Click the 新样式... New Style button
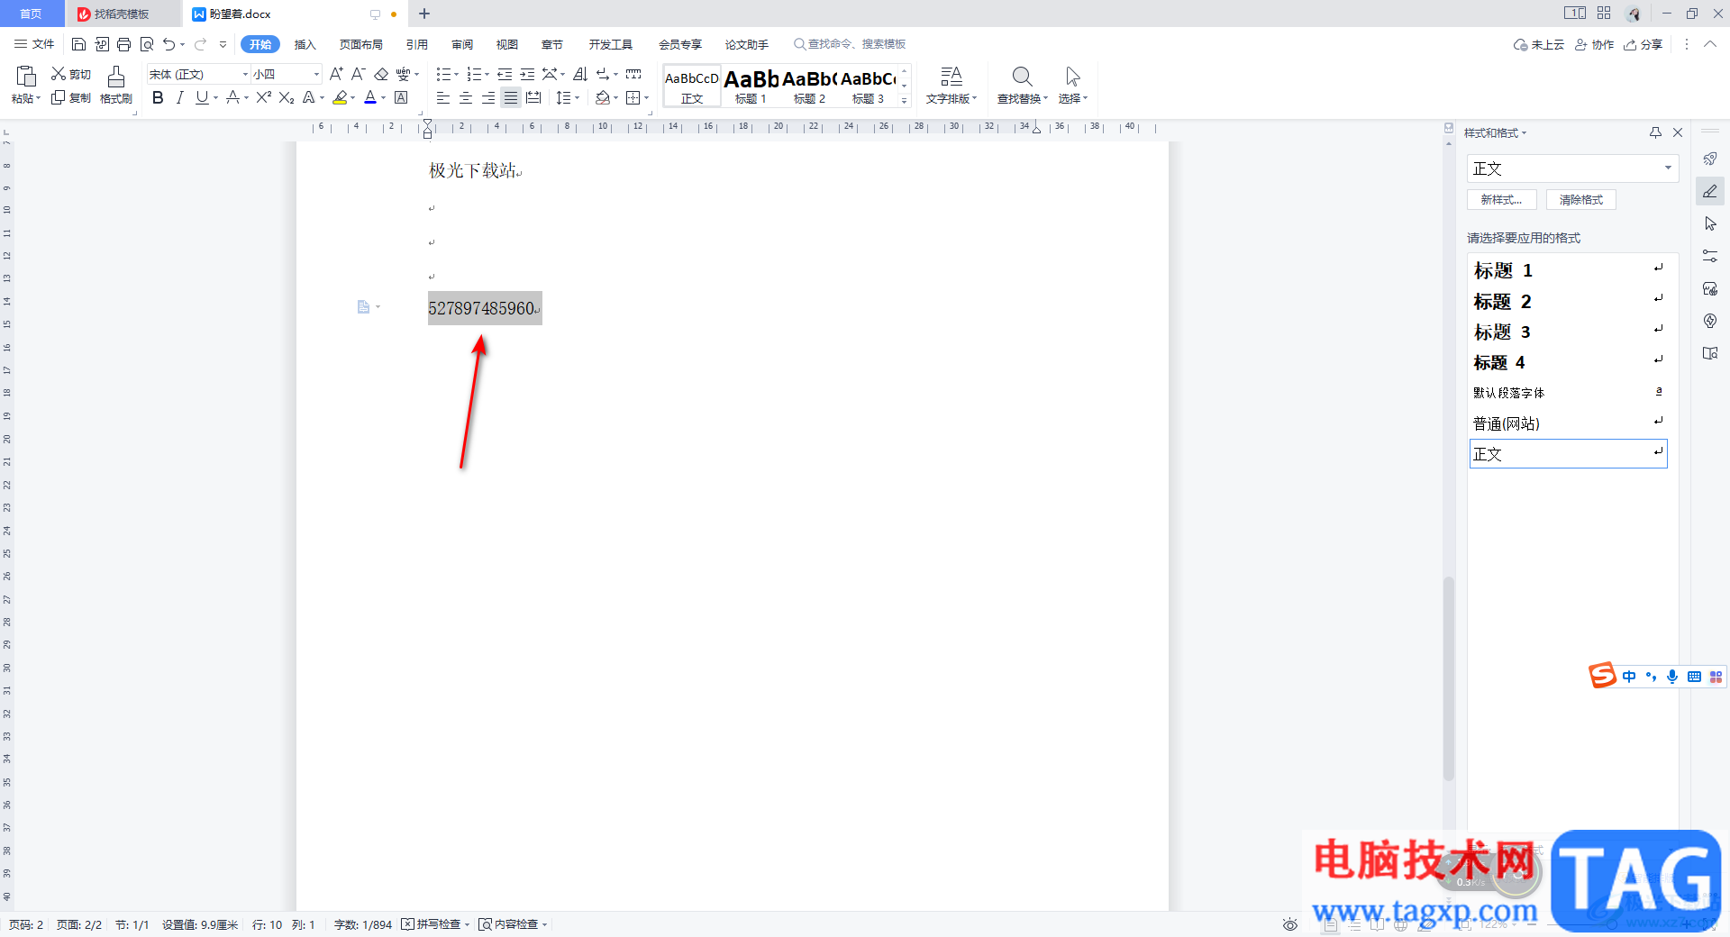The image size is (1730, 937). click(1501, 200)
